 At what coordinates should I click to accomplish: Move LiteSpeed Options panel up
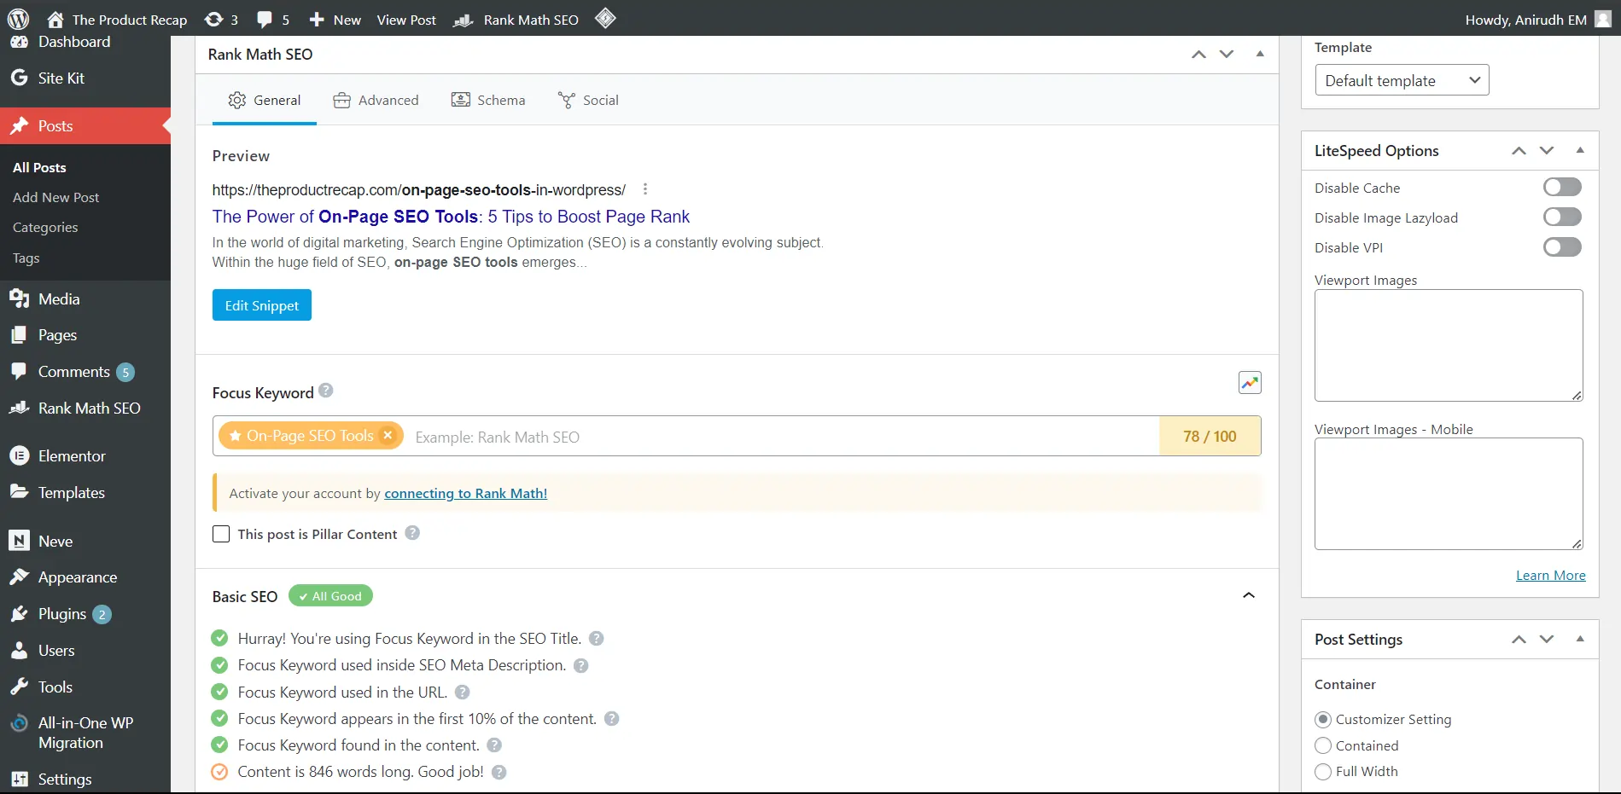[x=1519, y=151]
